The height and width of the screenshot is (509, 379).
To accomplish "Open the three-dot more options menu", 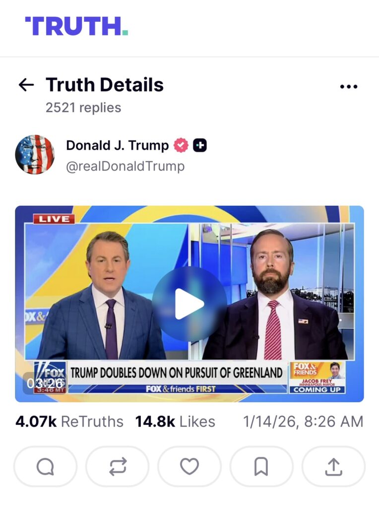I will [x=349, y=86].
